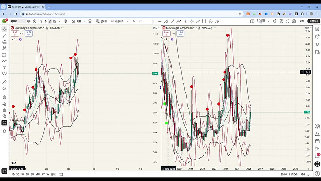This screenshot has height=181, width=321.
Task: Open the watchlist panel in right sidebar
Action: tap(317, 29)
